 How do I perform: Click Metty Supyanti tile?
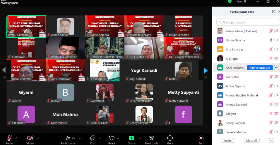(183, 92)
